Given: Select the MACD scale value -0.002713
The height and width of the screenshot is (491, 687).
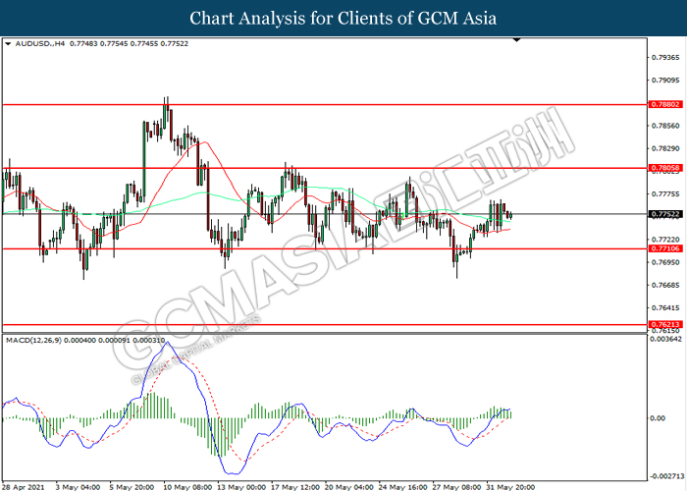Looking at the screenshot, I should point(667,476).
